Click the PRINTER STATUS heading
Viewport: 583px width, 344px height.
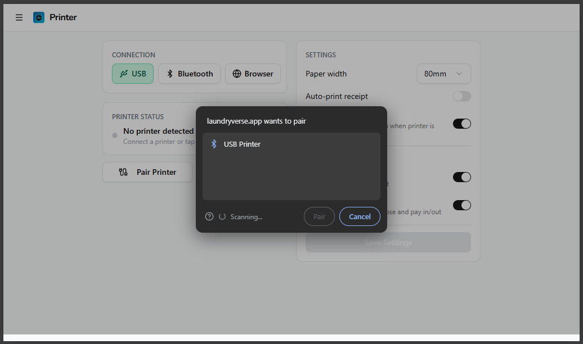pos(137,117)
